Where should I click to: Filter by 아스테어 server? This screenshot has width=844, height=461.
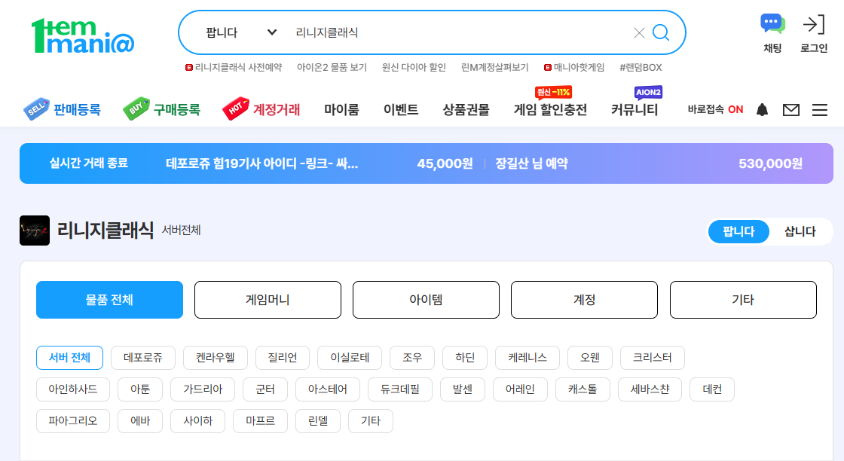click(327, 389)
